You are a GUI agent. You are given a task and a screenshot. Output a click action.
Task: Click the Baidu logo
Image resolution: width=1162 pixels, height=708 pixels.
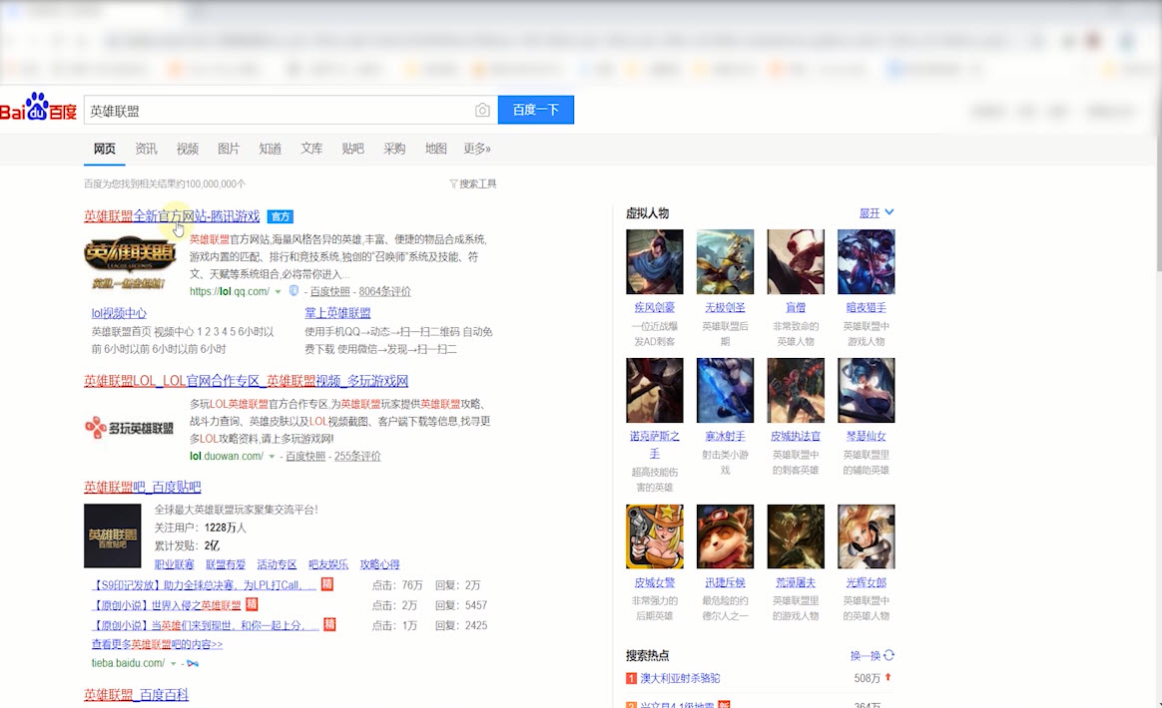pos(39,108)
